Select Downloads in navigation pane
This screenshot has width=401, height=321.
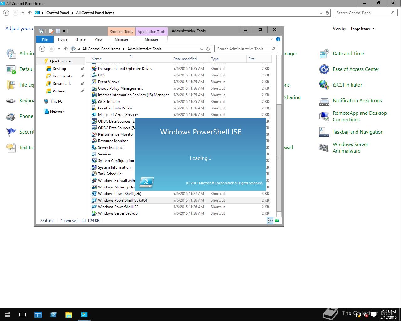click(62, 84)
